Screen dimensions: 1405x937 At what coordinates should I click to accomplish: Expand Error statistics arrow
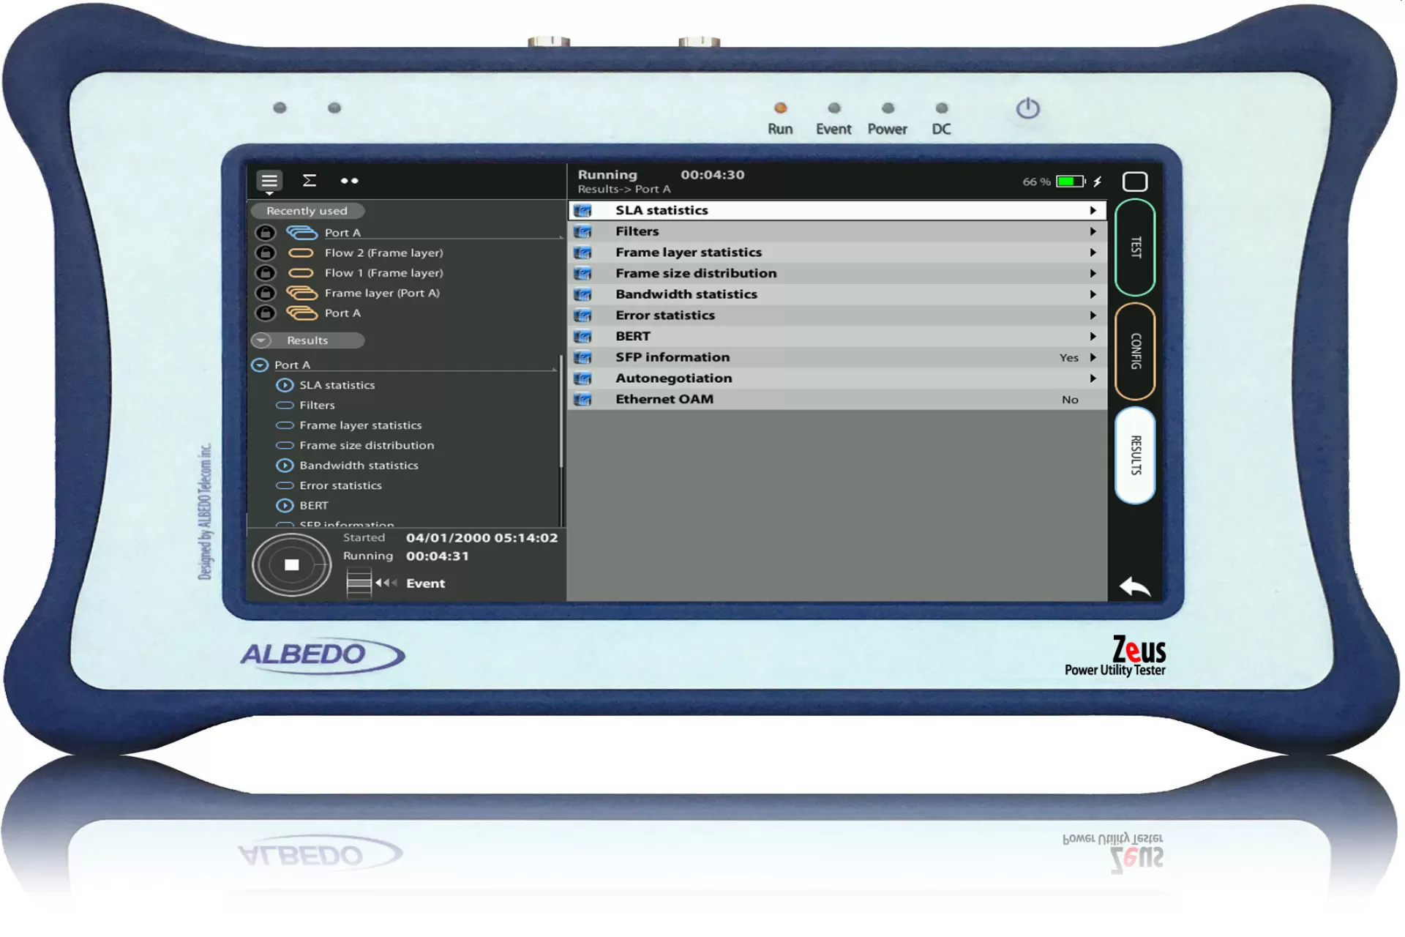[x=1093, y=316]
